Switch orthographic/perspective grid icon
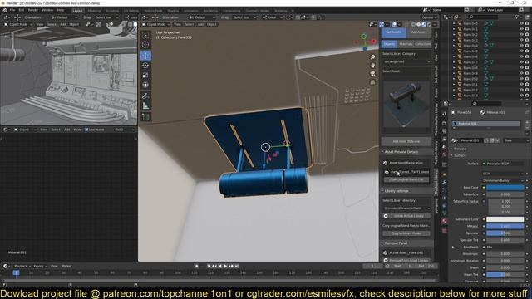Viewport: 532px width, 299px height. [x=372, y=82]
